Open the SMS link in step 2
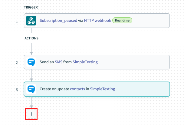Image resolution: width=184 pixels, height=127 pixels. click(x=58, y=62)
